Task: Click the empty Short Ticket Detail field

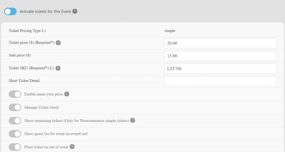Action: click(220, 81)
